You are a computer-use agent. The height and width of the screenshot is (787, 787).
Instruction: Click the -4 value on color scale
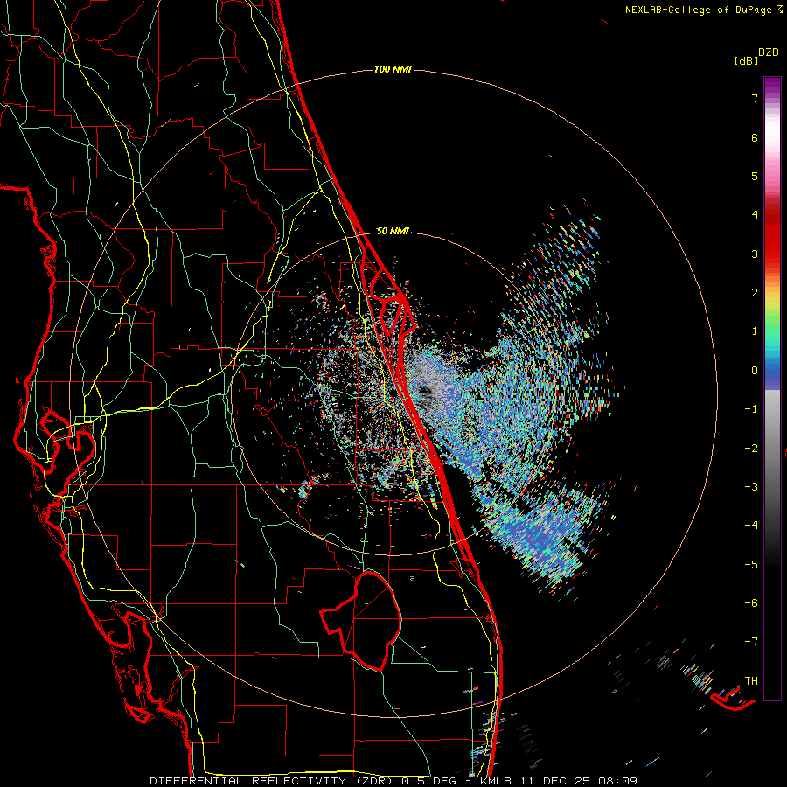(x=751, y=526)
